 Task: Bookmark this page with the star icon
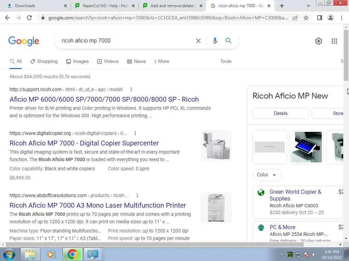point(306,18)
